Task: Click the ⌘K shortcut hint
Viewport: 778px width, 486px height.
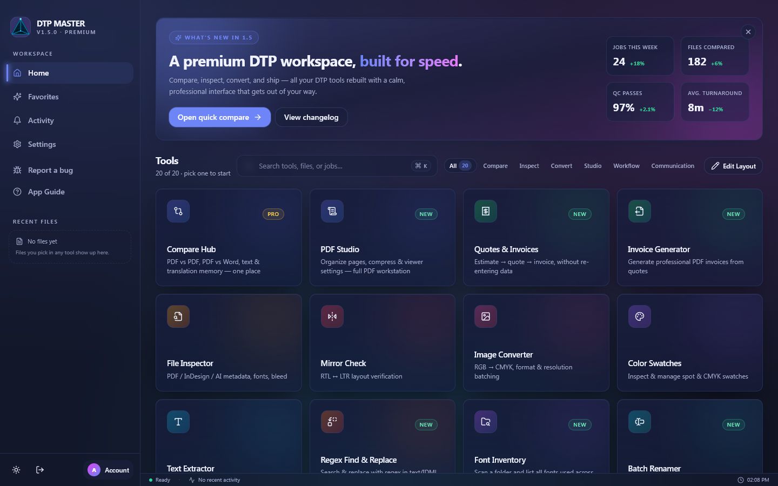Action: (x=421, y=166)
